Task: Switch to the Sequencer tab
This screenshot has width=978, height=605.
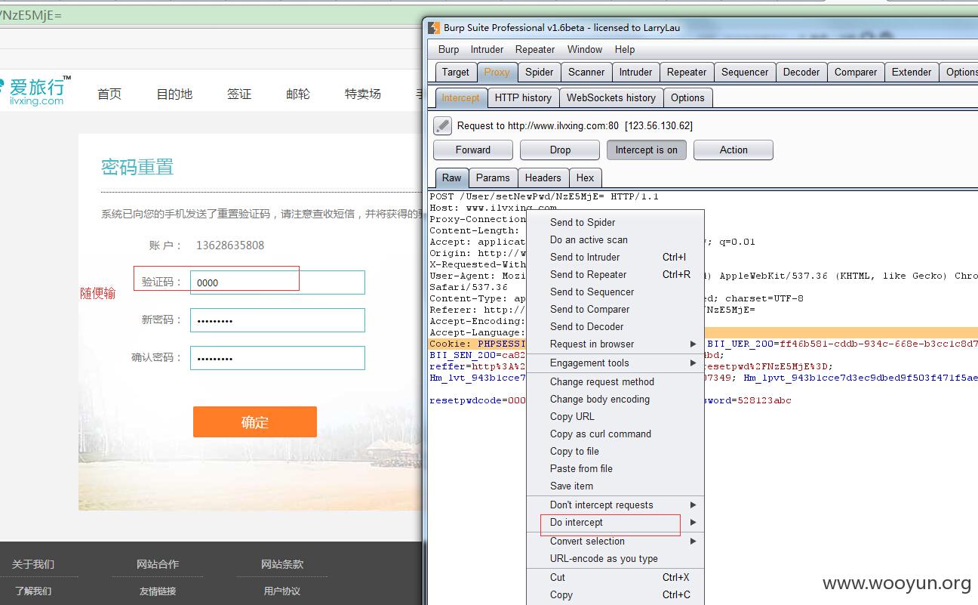Action: (745, 72)
